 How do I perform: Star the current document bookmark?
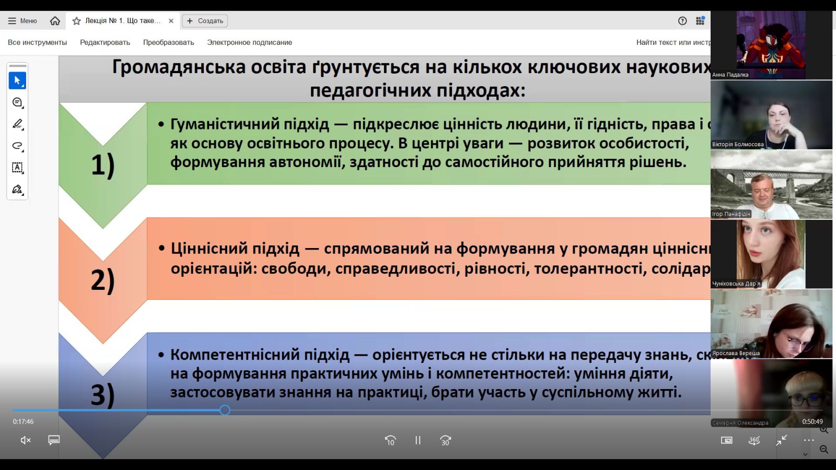tap(76, 21)
